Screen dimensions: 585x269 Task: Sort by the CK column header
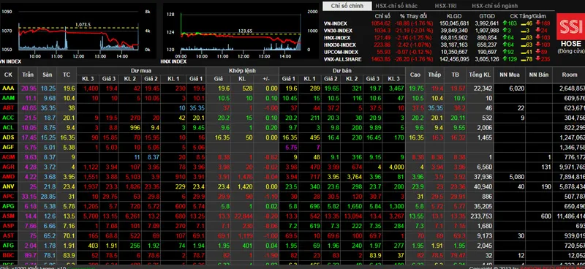(8, 75)
